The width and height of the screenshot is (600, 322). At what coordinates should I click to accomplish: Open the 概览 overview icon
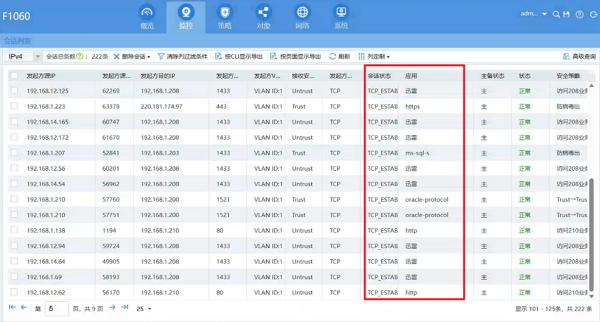pyautogui.click(x=147, y=13)
